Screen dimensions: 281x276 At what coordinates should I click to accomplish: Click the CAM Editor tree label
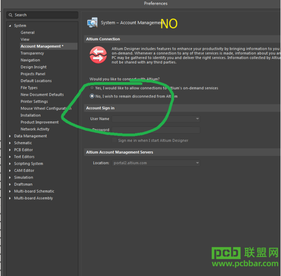24,170
